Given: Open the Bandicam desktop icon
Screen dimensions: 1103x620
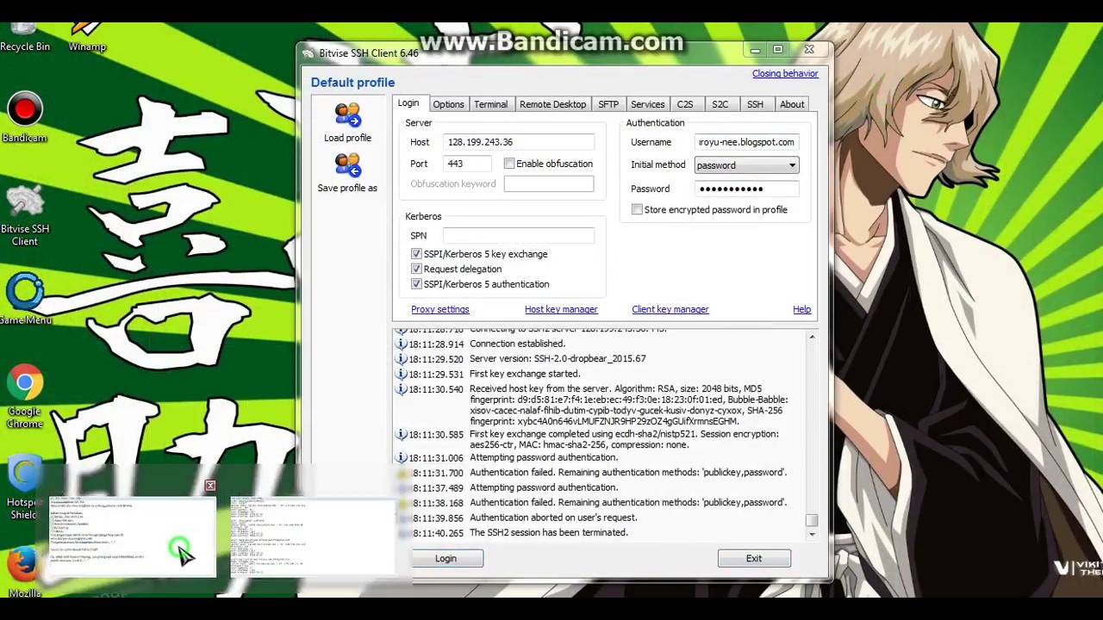Looking at the screenshot, I should (x=24, y=118).
